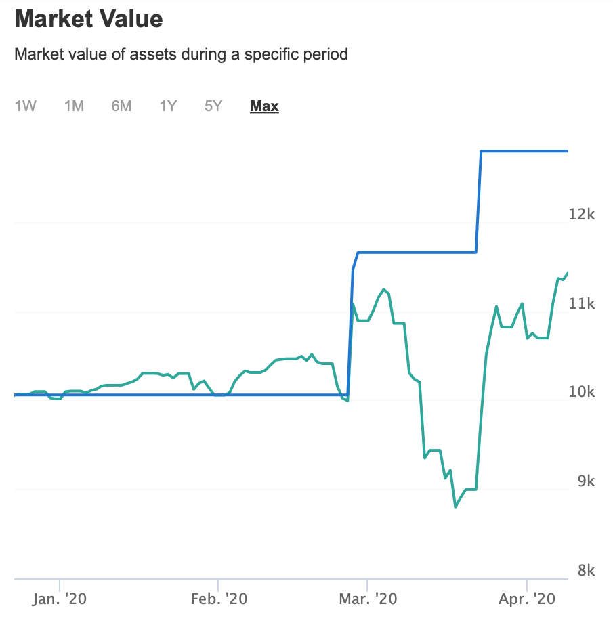Click the Jan. '20 axis label
Viewport: 613px width, 623px height.
(x=60, y=599)
